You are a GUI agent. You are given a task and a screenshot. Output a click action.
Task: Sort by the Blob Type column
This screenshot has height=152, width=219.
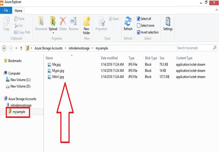pyautogui.click(x=151, y=58)
